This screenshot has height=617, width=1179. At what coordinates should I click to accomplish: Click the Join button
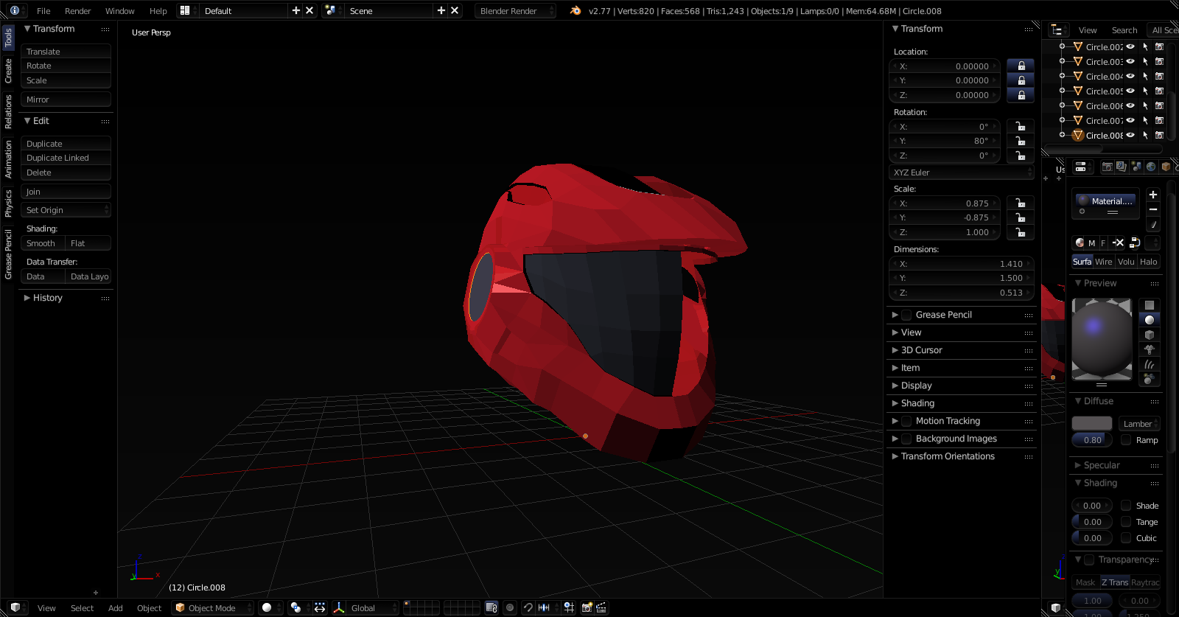coord(66,192)
